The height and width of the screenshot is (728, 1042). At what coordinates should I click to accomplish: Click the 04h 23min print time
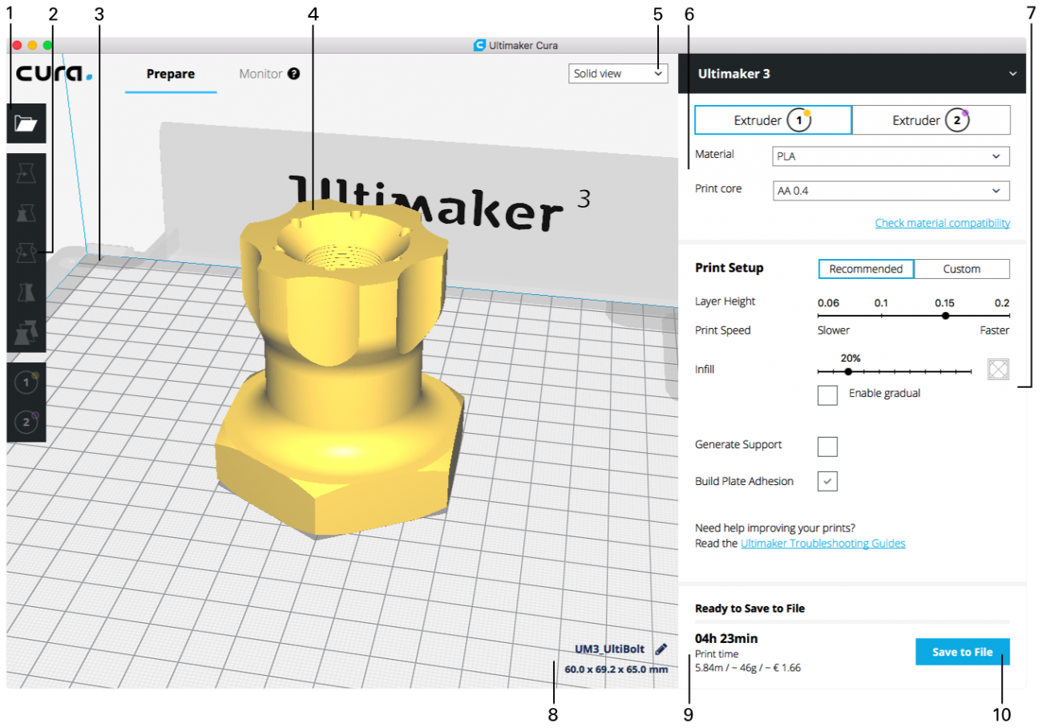click(x=726, y=638)
